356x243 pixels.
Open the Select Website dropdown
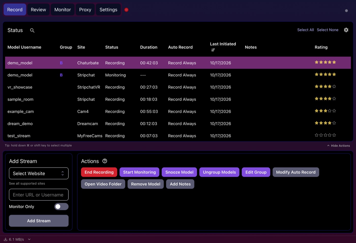(39, 173)
